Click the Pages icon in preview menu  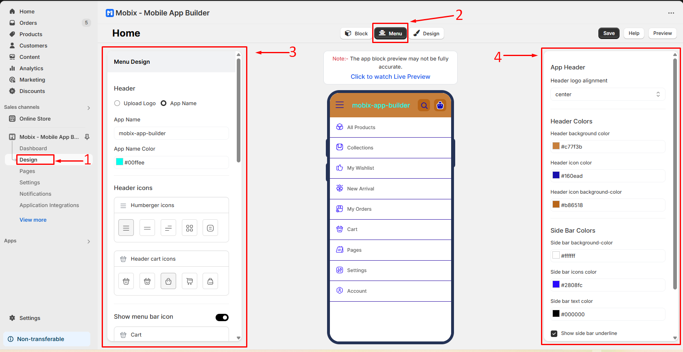(x=340, y=250)
